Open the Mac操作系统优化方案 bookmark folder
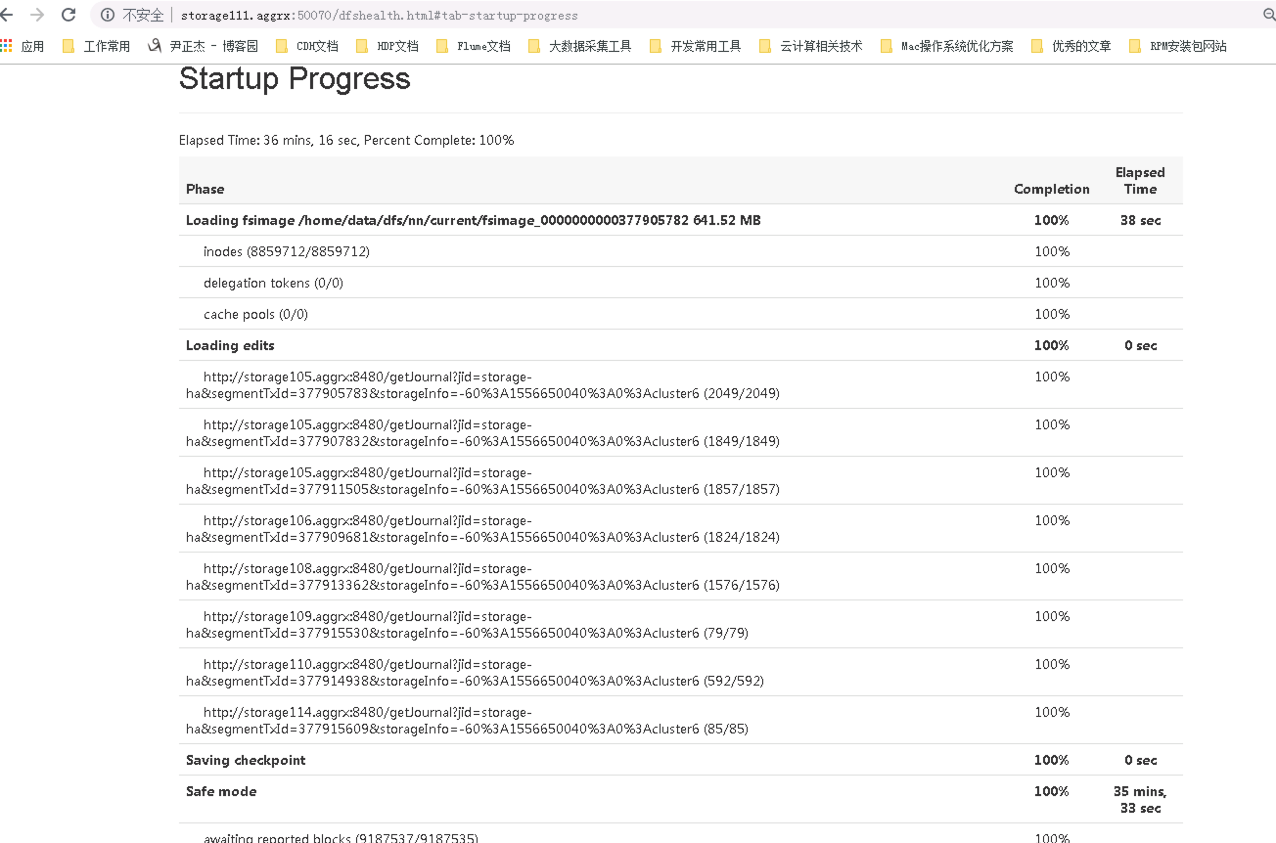Image resolution: width=1276 pixels, height=843 pixels. coord(947,46)
